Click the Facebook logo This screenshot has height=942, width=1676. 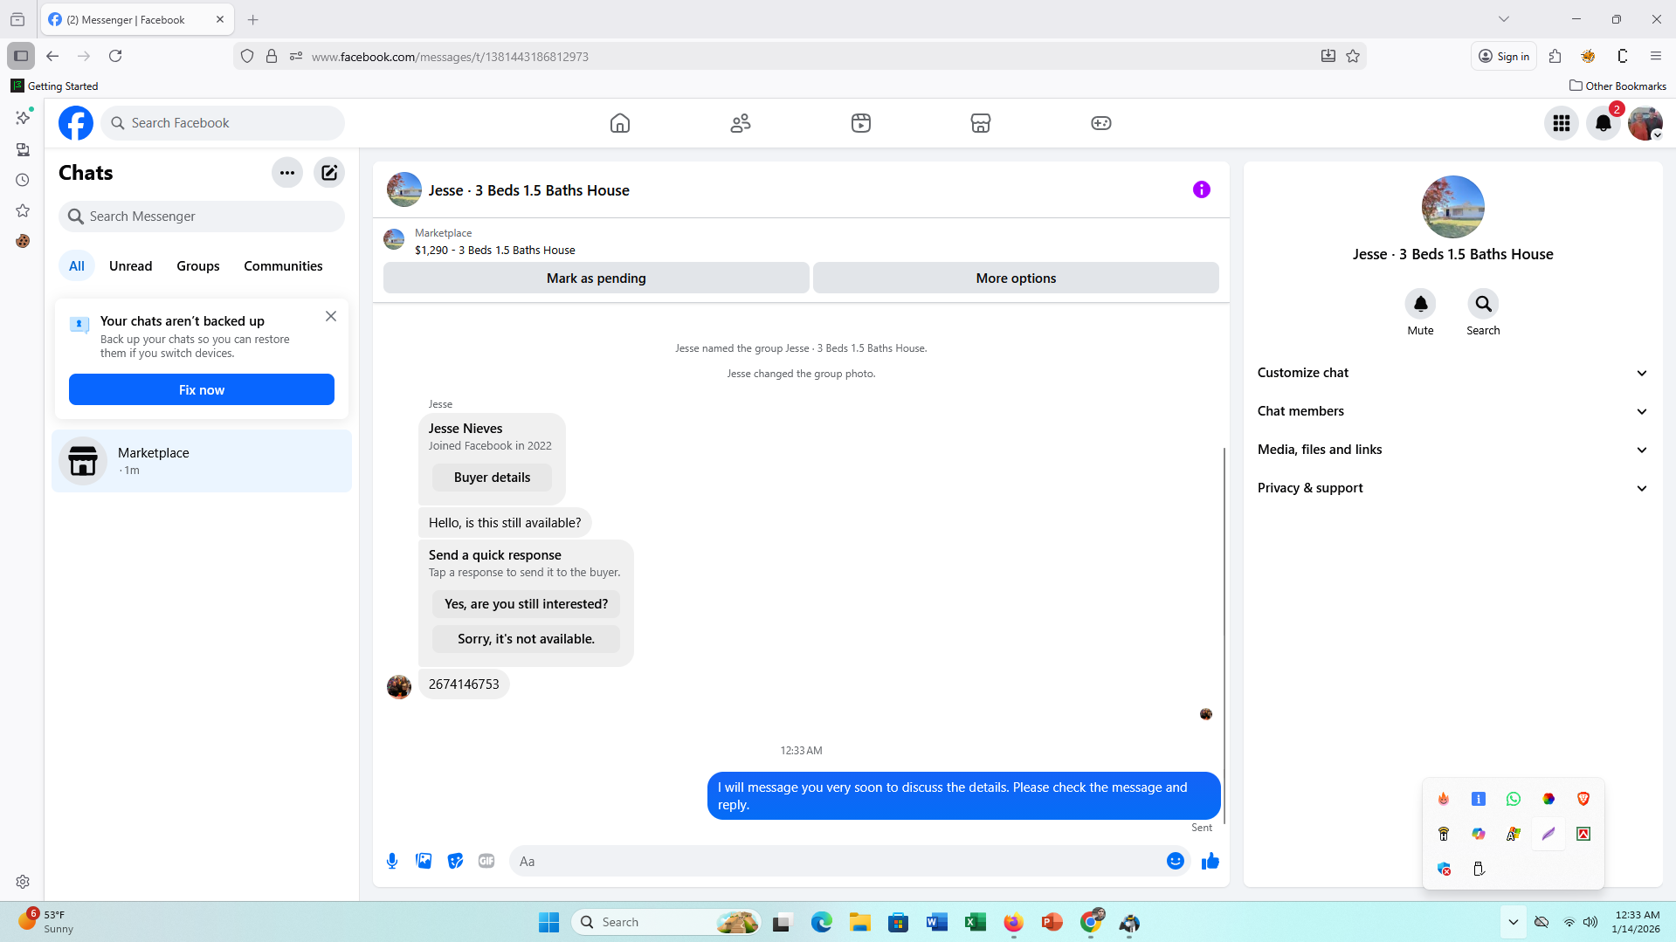click(x=76, y=123)
